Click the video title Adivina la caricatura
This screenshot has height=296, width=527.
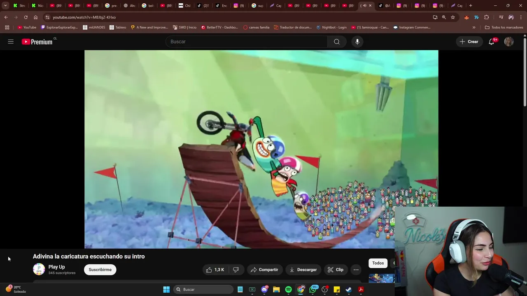[x=89, y=256]
